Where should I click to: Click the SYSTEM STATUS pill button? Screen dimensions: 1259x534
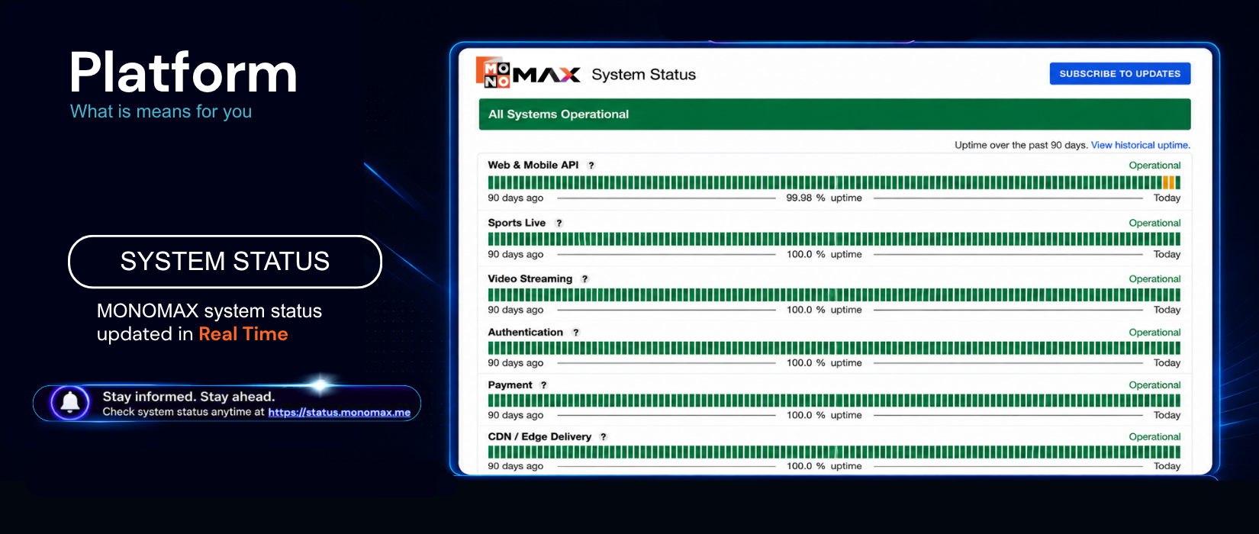(225, 262)
